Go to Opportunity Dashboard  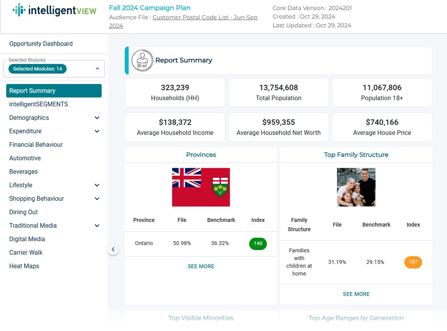[x=41, y=44]
